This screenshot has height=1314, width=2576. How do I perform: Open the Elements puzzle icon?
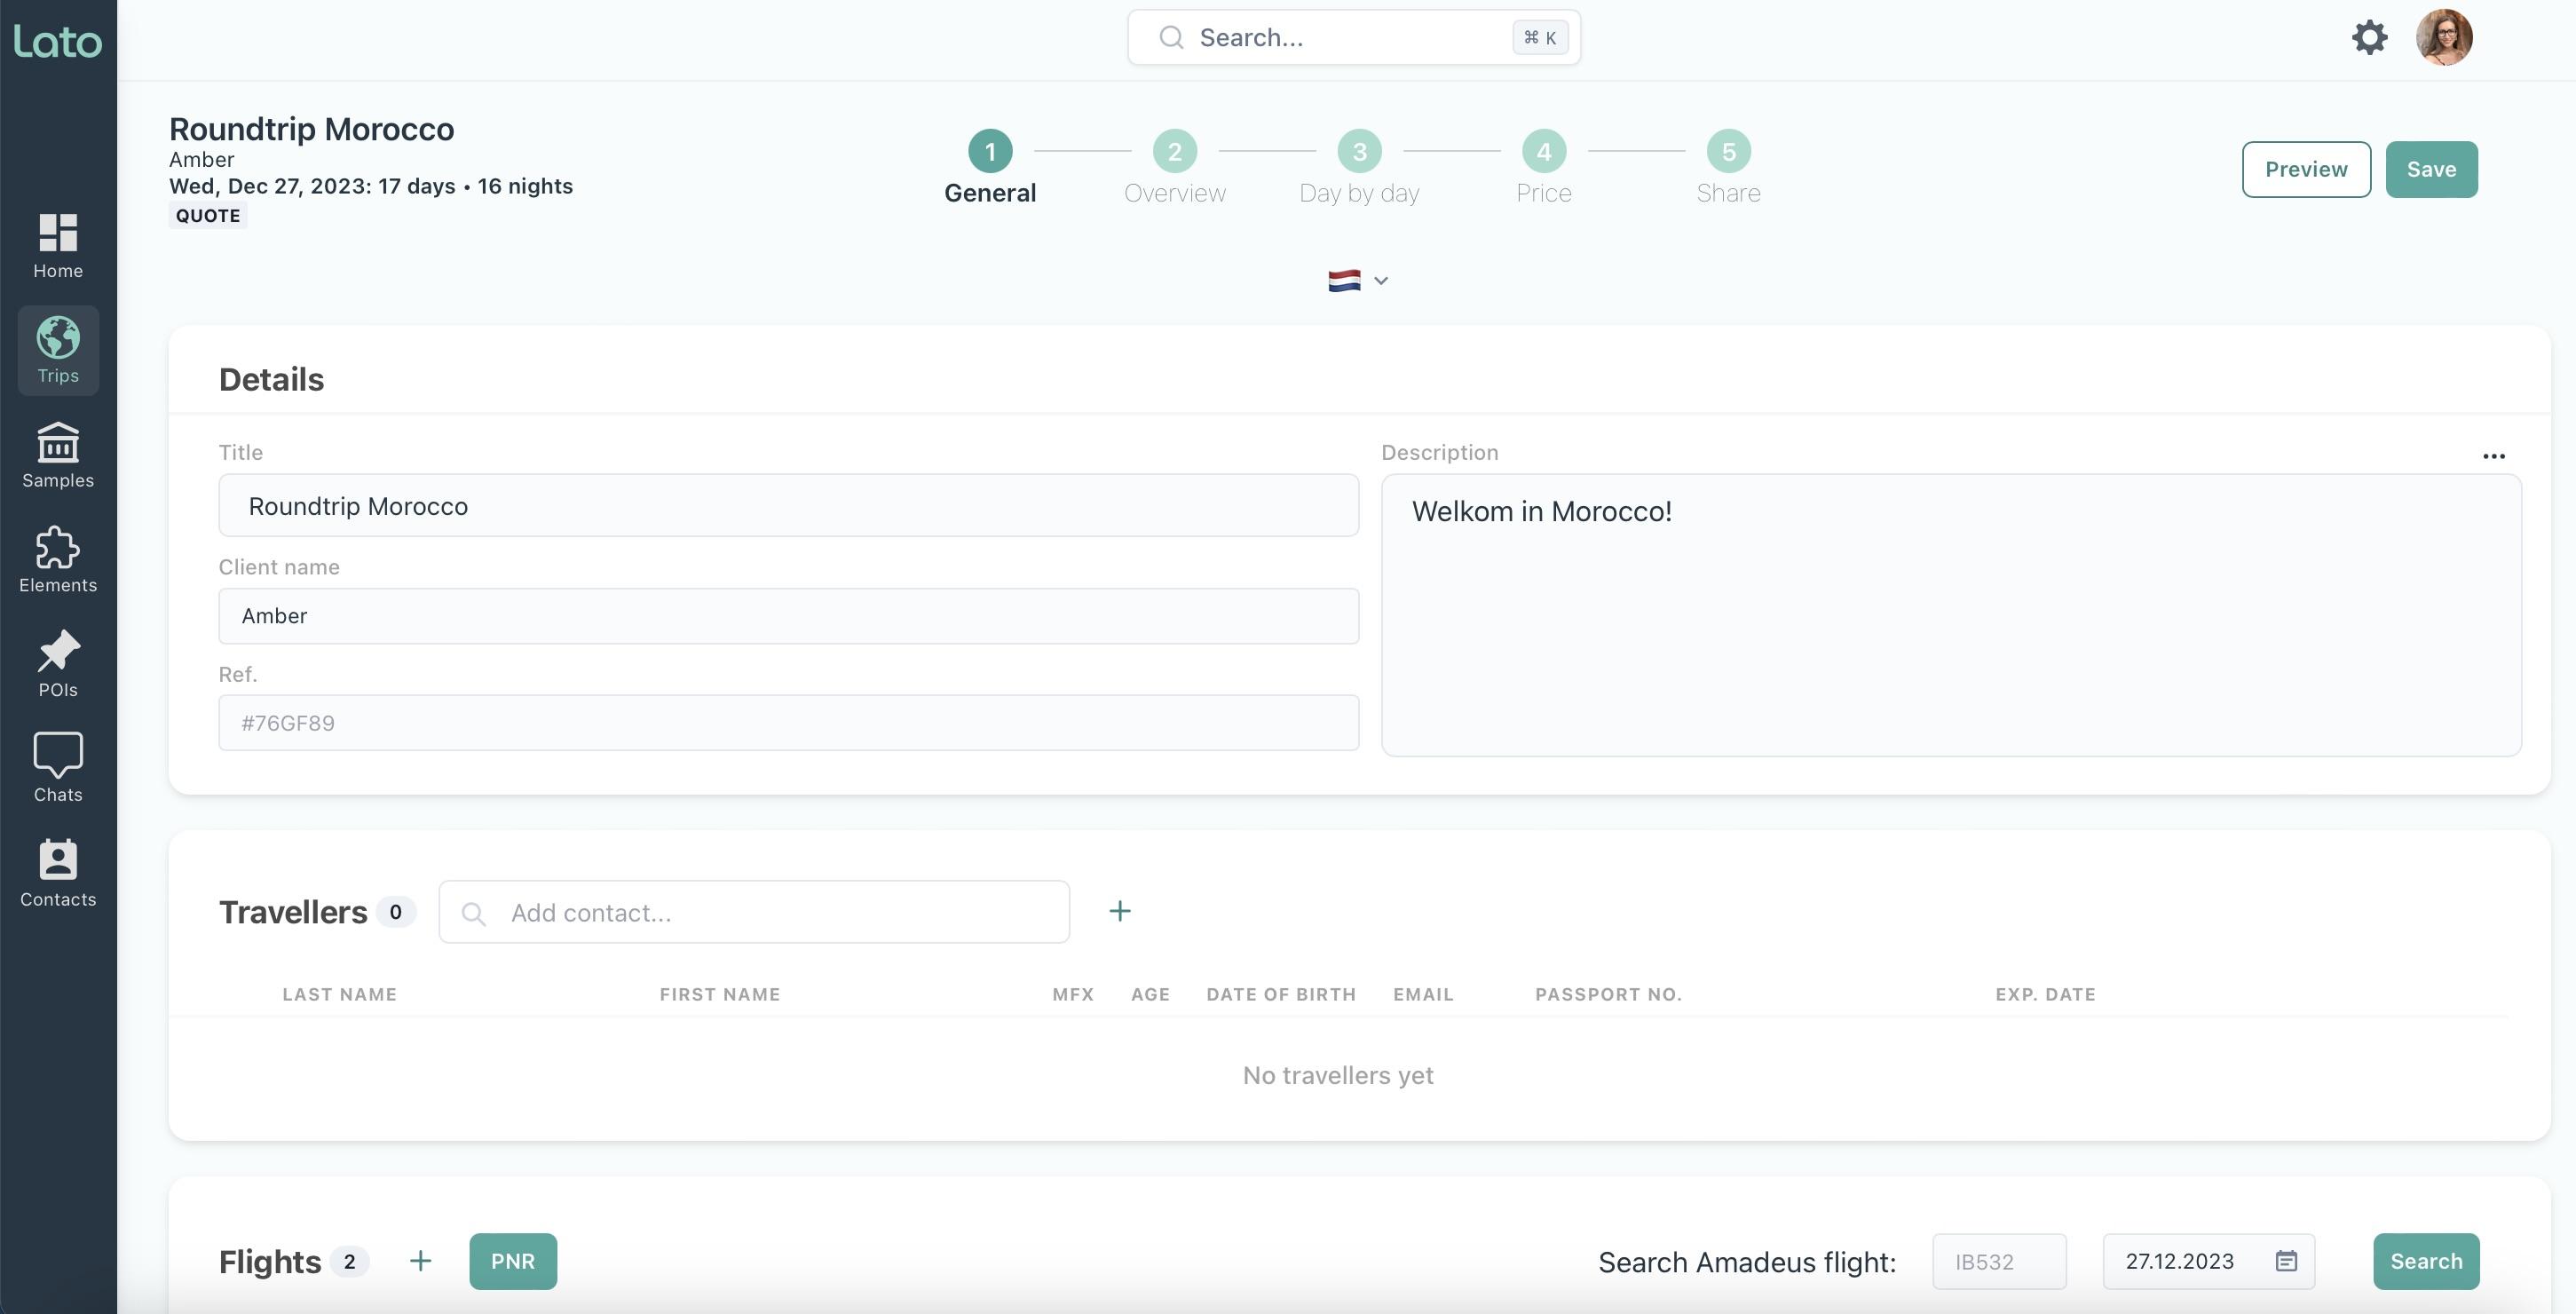pyautogui.click(x=58, y=560)
